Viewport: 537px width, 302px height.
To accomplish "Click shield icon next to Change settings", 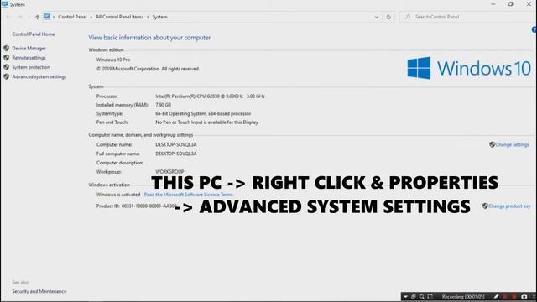I will pos(493,144).
